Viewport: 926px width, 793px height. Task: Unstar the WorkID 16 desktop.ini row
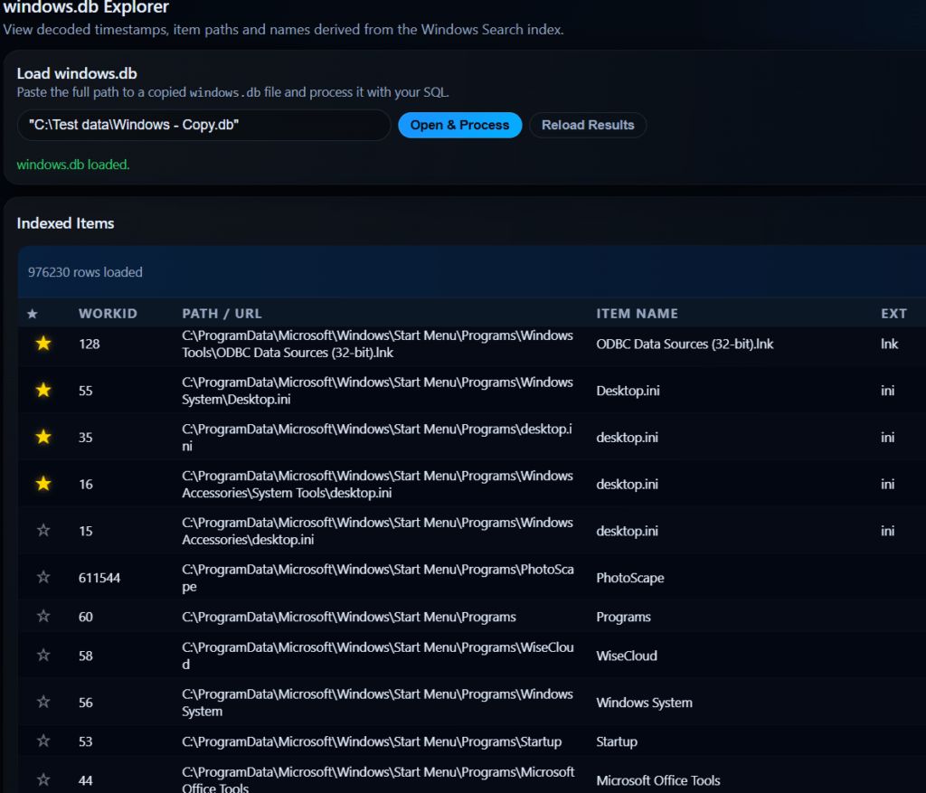(43, 485)
